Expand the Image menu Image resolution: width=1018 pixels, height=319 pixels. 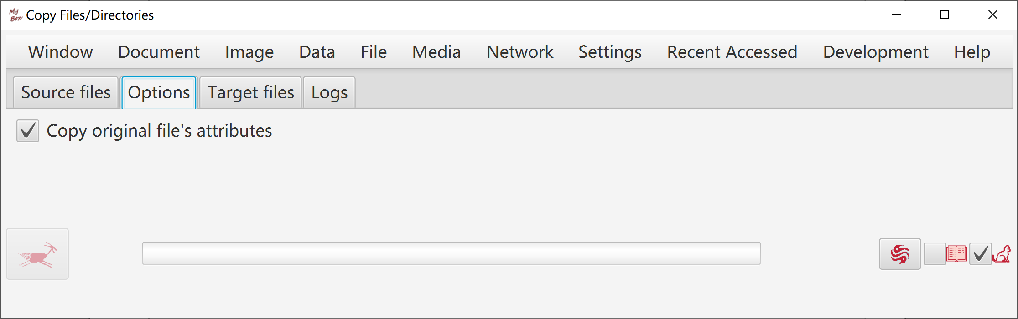click(x=249, y=52)
